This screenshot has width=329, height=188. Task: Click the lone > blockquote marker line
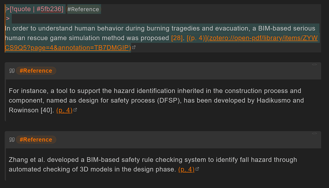(8, 19)
